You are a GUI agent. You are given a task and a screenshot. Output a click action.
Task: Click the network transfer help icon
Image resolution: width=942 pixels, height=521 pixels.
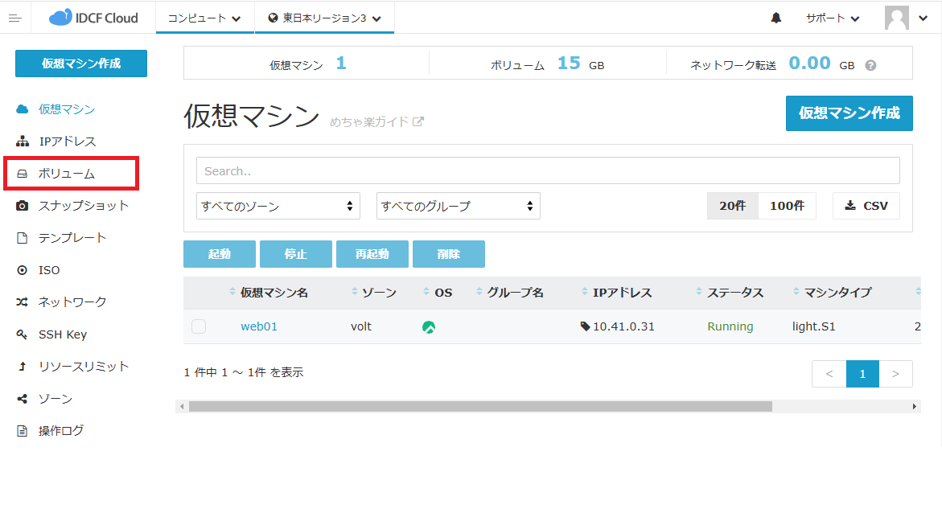click(x=870, y=65)
